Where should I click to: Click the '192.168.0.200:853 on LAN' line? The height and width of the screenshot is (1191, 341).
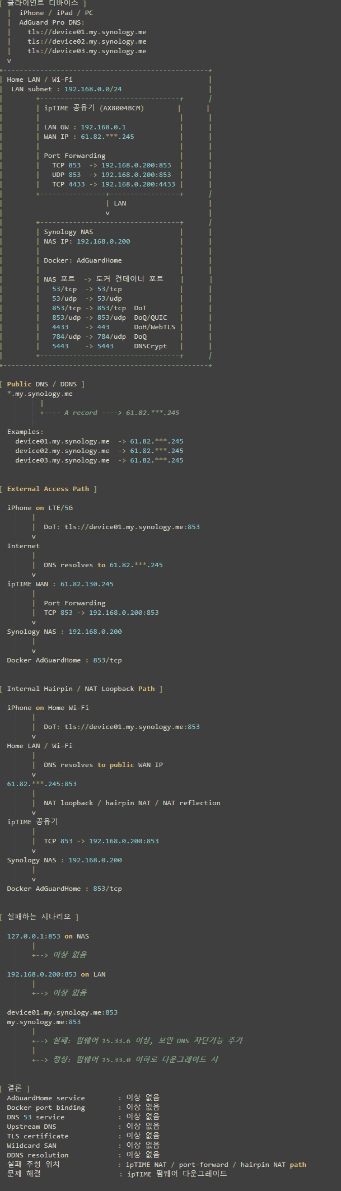click(x=56, y=974)
